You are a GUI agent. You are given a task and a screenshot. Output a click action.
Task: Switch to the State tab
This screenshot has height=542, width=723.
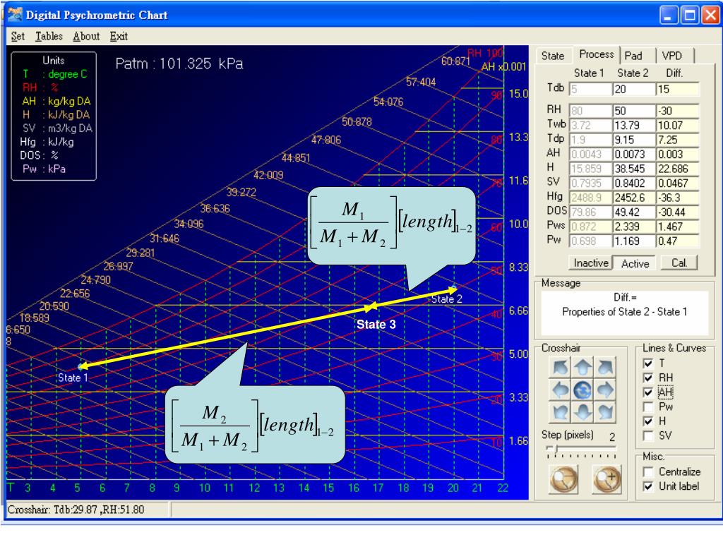(x=552, y=56)
